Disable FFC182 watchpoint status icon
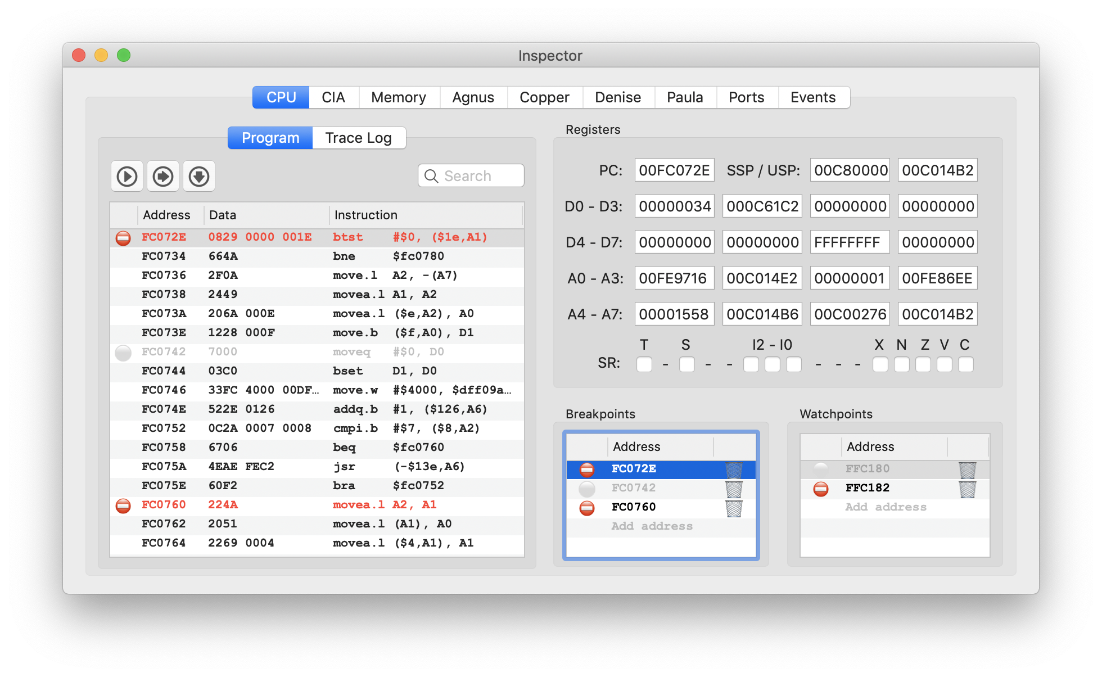This screenshot has width=1102, height=677. click(821, 489)
